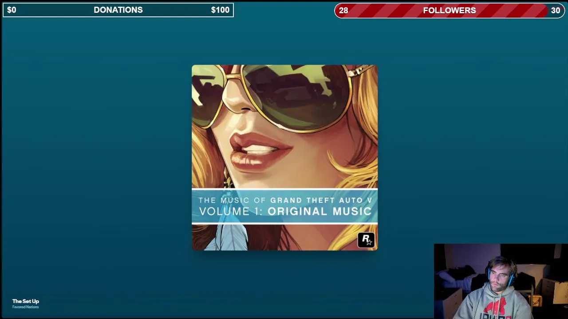Click the 30 followers goal number
Image resolution: width=568 pixels, height=319 pixels.
(556, 11)
